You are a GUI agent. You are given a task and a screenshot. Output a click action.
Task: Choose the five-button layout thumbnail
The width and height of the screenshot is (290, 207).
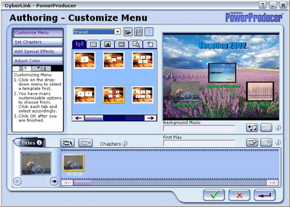point(142,60)
